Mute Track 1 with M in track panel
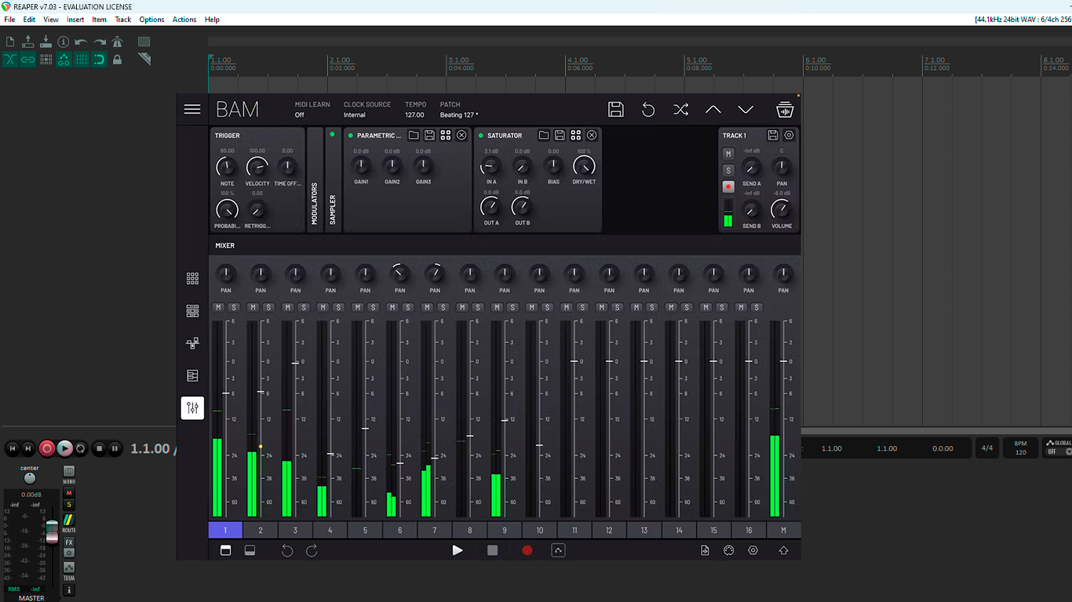 tap(728, 154)
